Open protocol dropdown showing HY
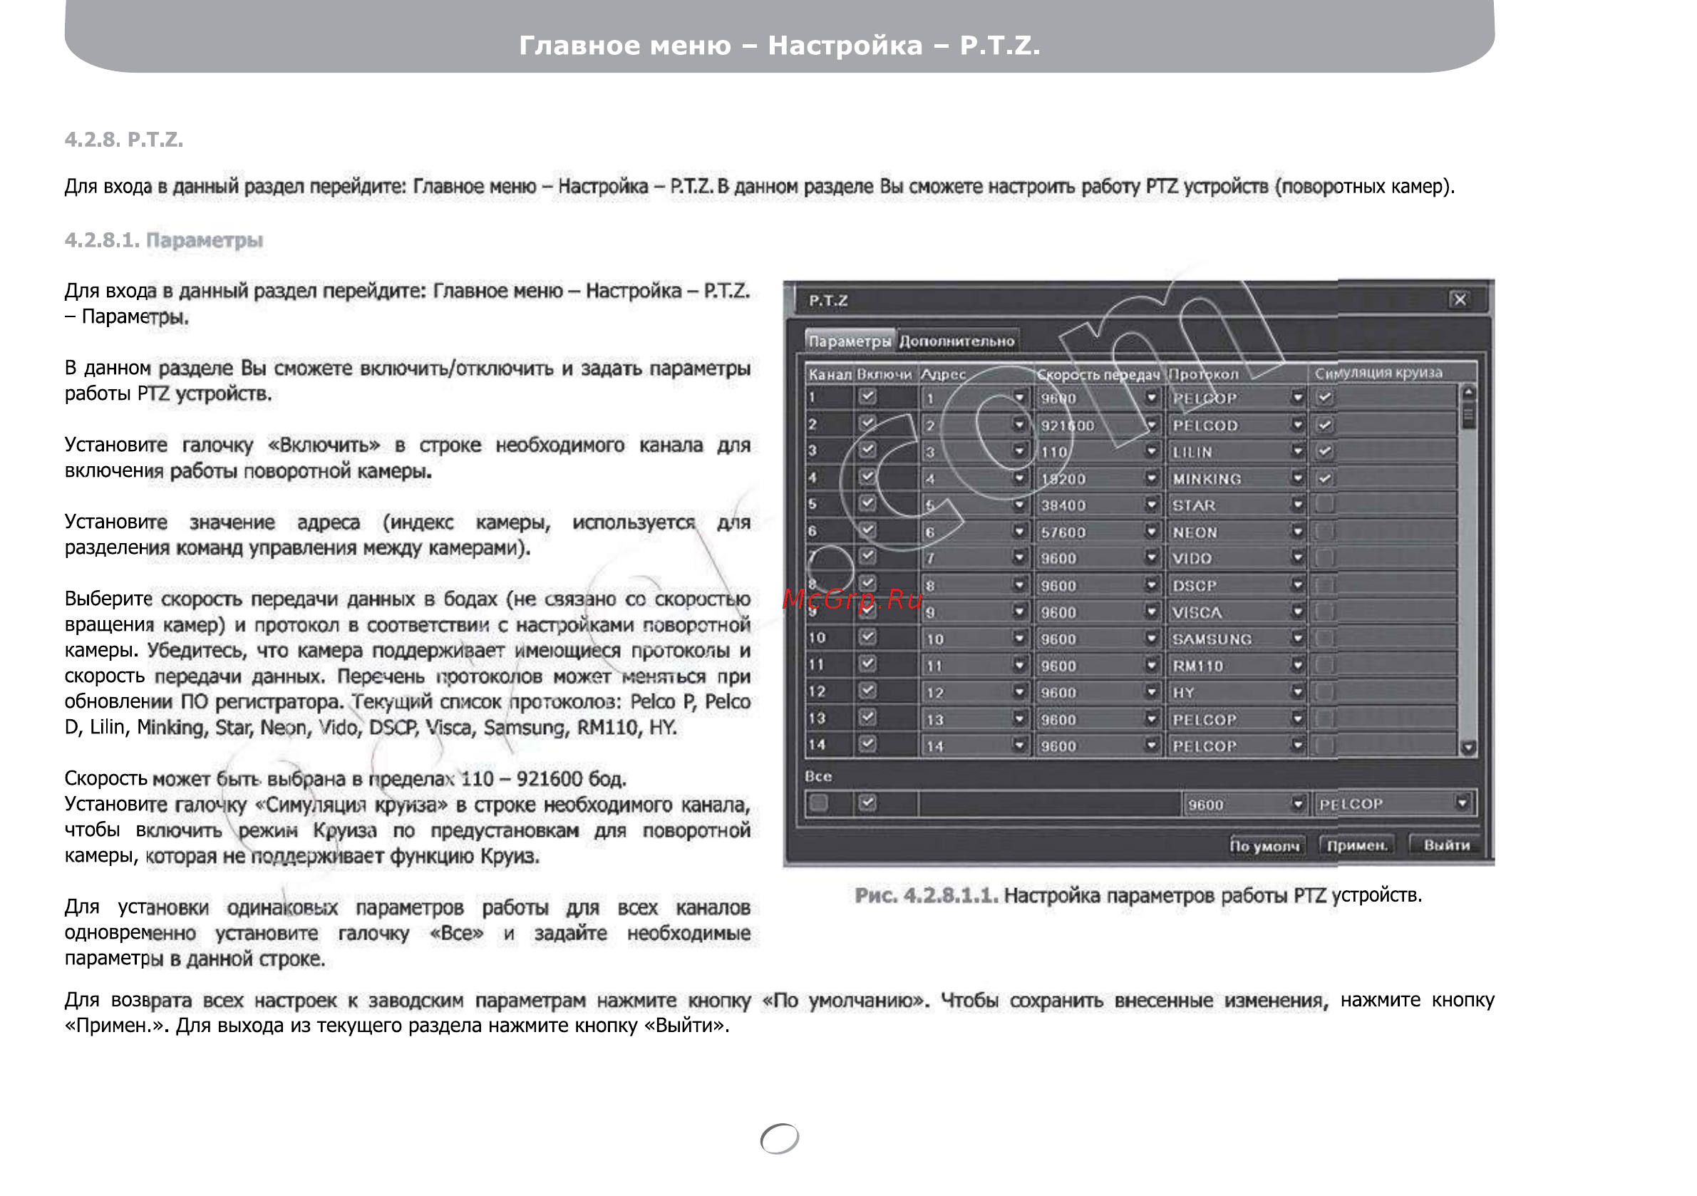The height and width of the screenshot is (1196, 1697). 1298,692
